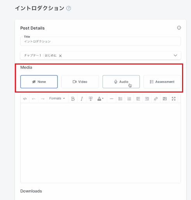Insert bulleted list
This screenshot has width=191, height=200.
(x=120, y=99)
